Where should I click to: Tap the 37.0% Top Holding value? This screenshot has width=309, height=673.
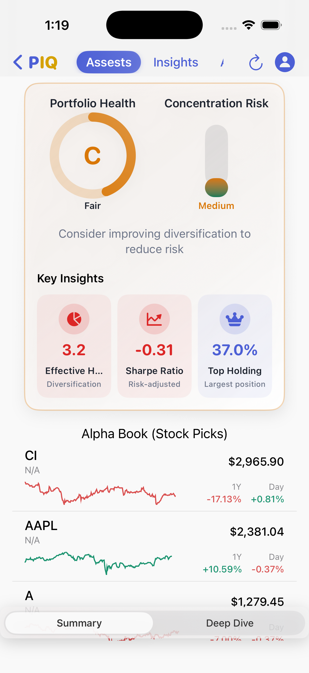click(x=235, y=350)
